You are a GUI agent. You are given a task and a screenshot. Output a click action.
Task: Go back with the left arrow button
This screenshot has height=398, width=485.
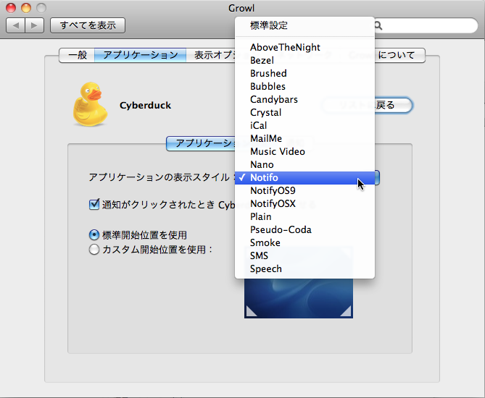click(x=15, y=25)
